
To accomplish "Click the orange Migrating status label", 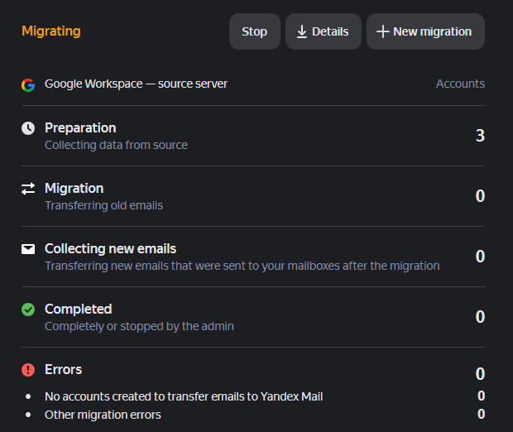I will [x=51, y=31].
